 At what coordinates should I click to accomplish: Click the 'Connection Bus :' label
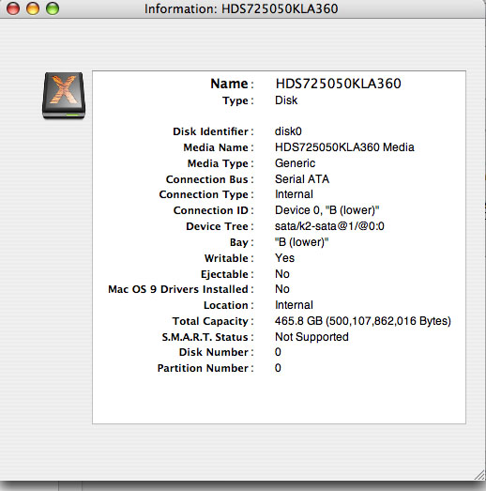click(209, 179)
